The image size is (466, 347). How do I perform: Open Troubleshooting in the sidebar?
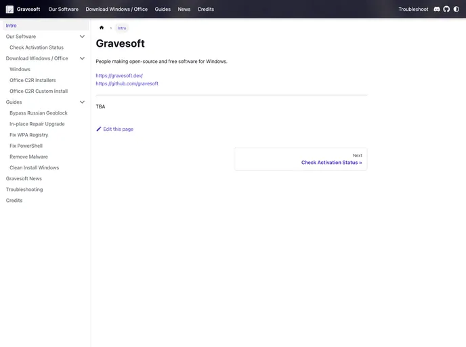click(24, 189)
